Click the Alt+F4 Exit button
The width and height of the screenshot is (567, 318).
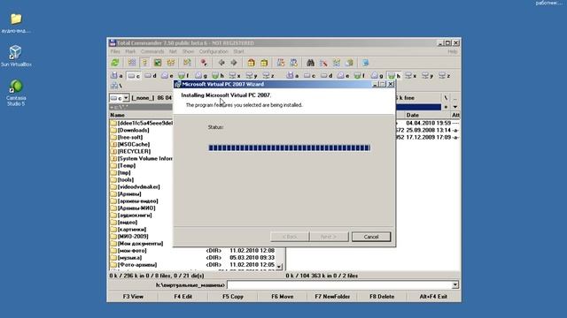coord(433,297)
